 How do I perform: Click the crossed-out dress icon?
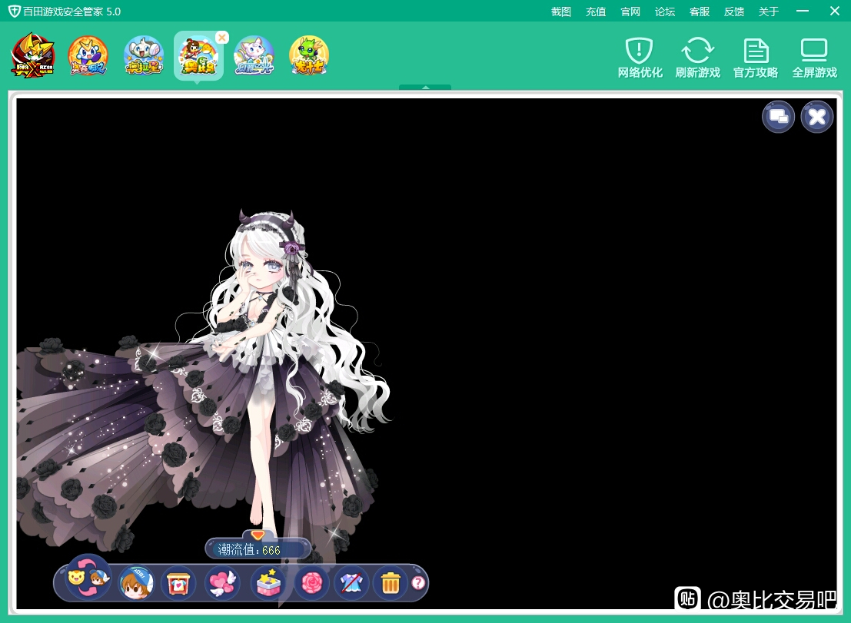(351, 583)
